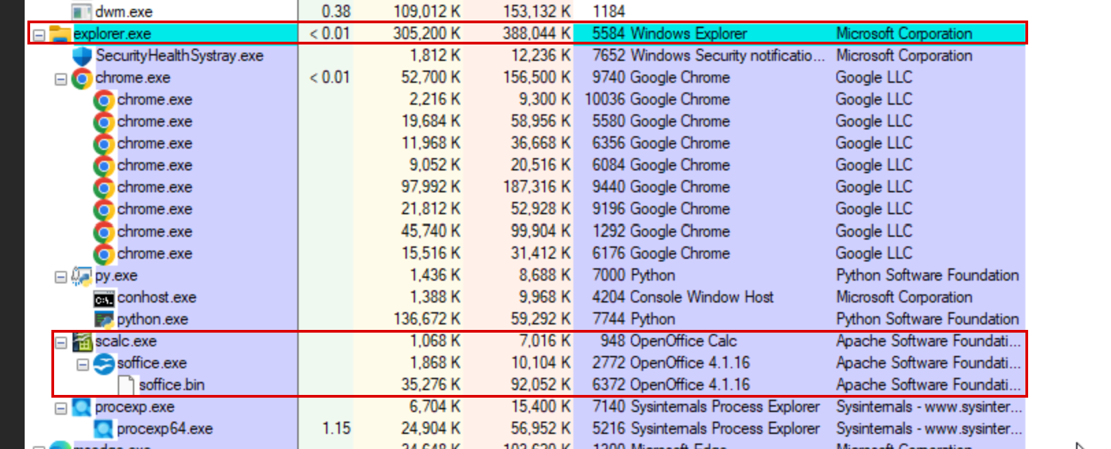This screenshot has width=1111, height=449.
Task: Click the 305,200 K private bytes value
Action: click(427, 34)
